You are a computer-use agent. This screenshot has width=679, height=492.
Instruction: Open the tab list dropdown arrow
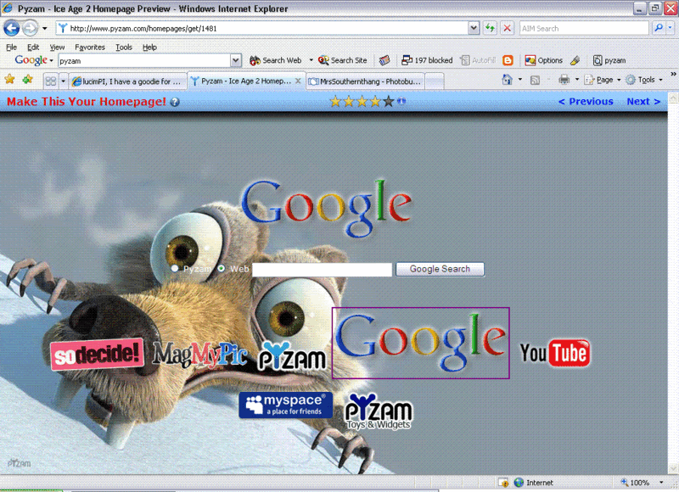63,81
